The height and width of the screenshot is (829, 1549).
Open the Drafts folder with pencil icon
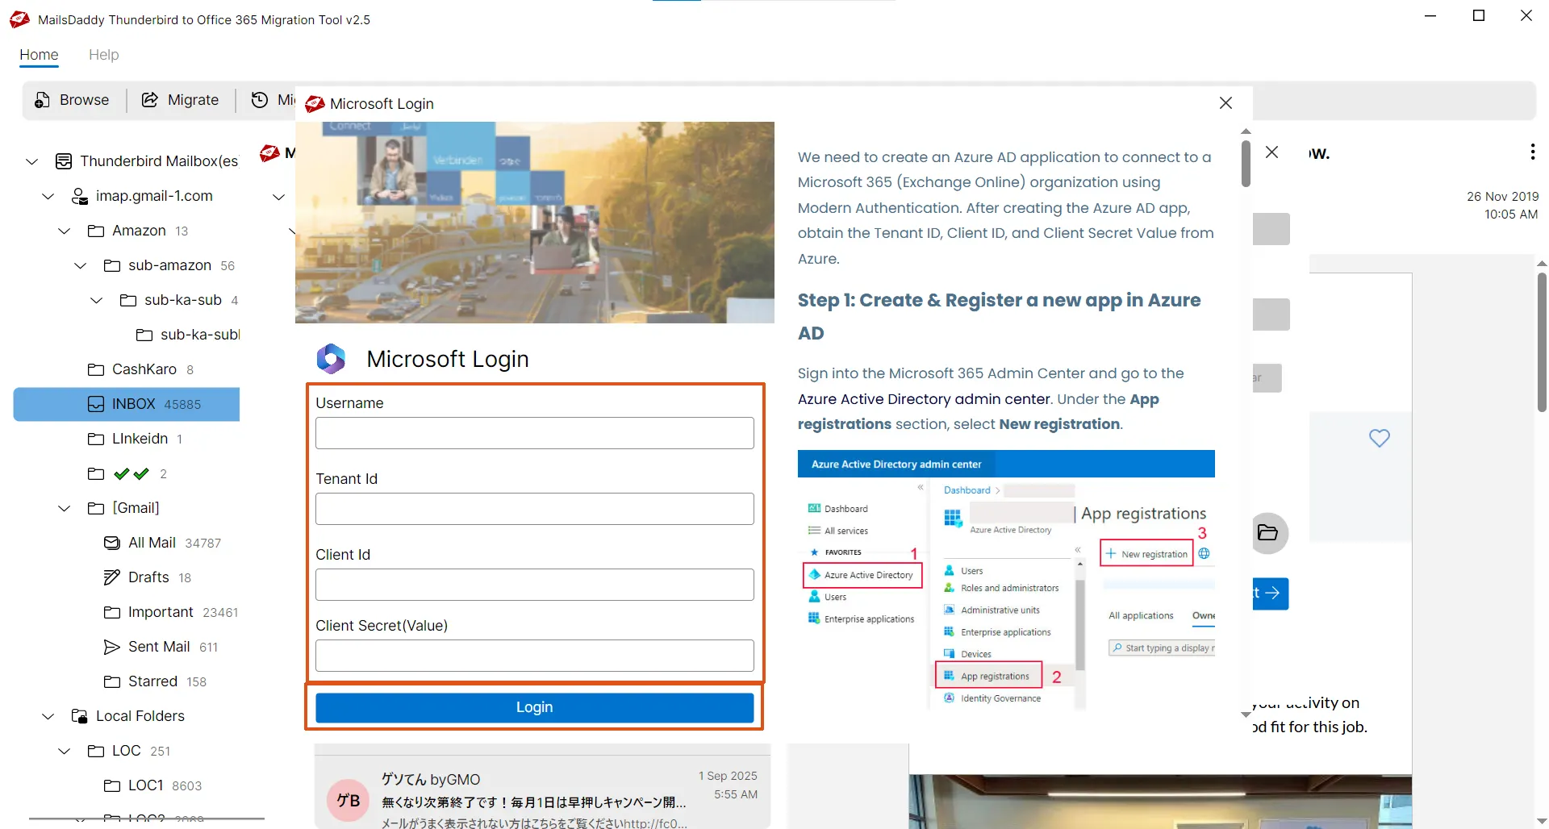pos(112,577)
